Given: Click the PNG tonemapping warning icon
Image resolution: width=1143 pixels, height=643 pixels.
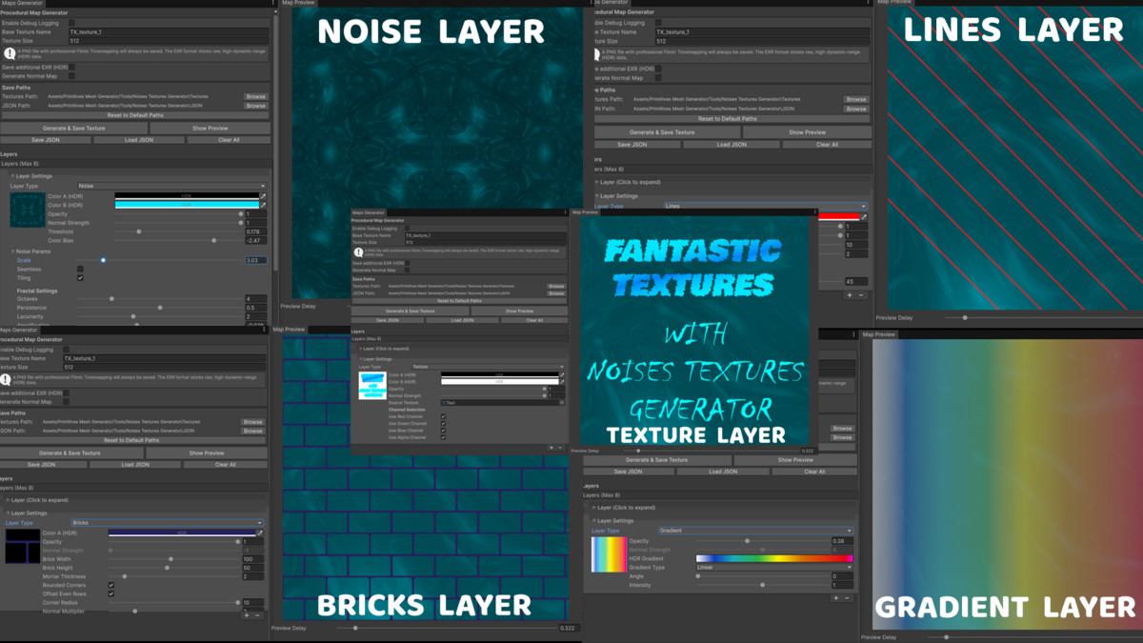Looking at the screenshot, I should click(x=10, y=53).
